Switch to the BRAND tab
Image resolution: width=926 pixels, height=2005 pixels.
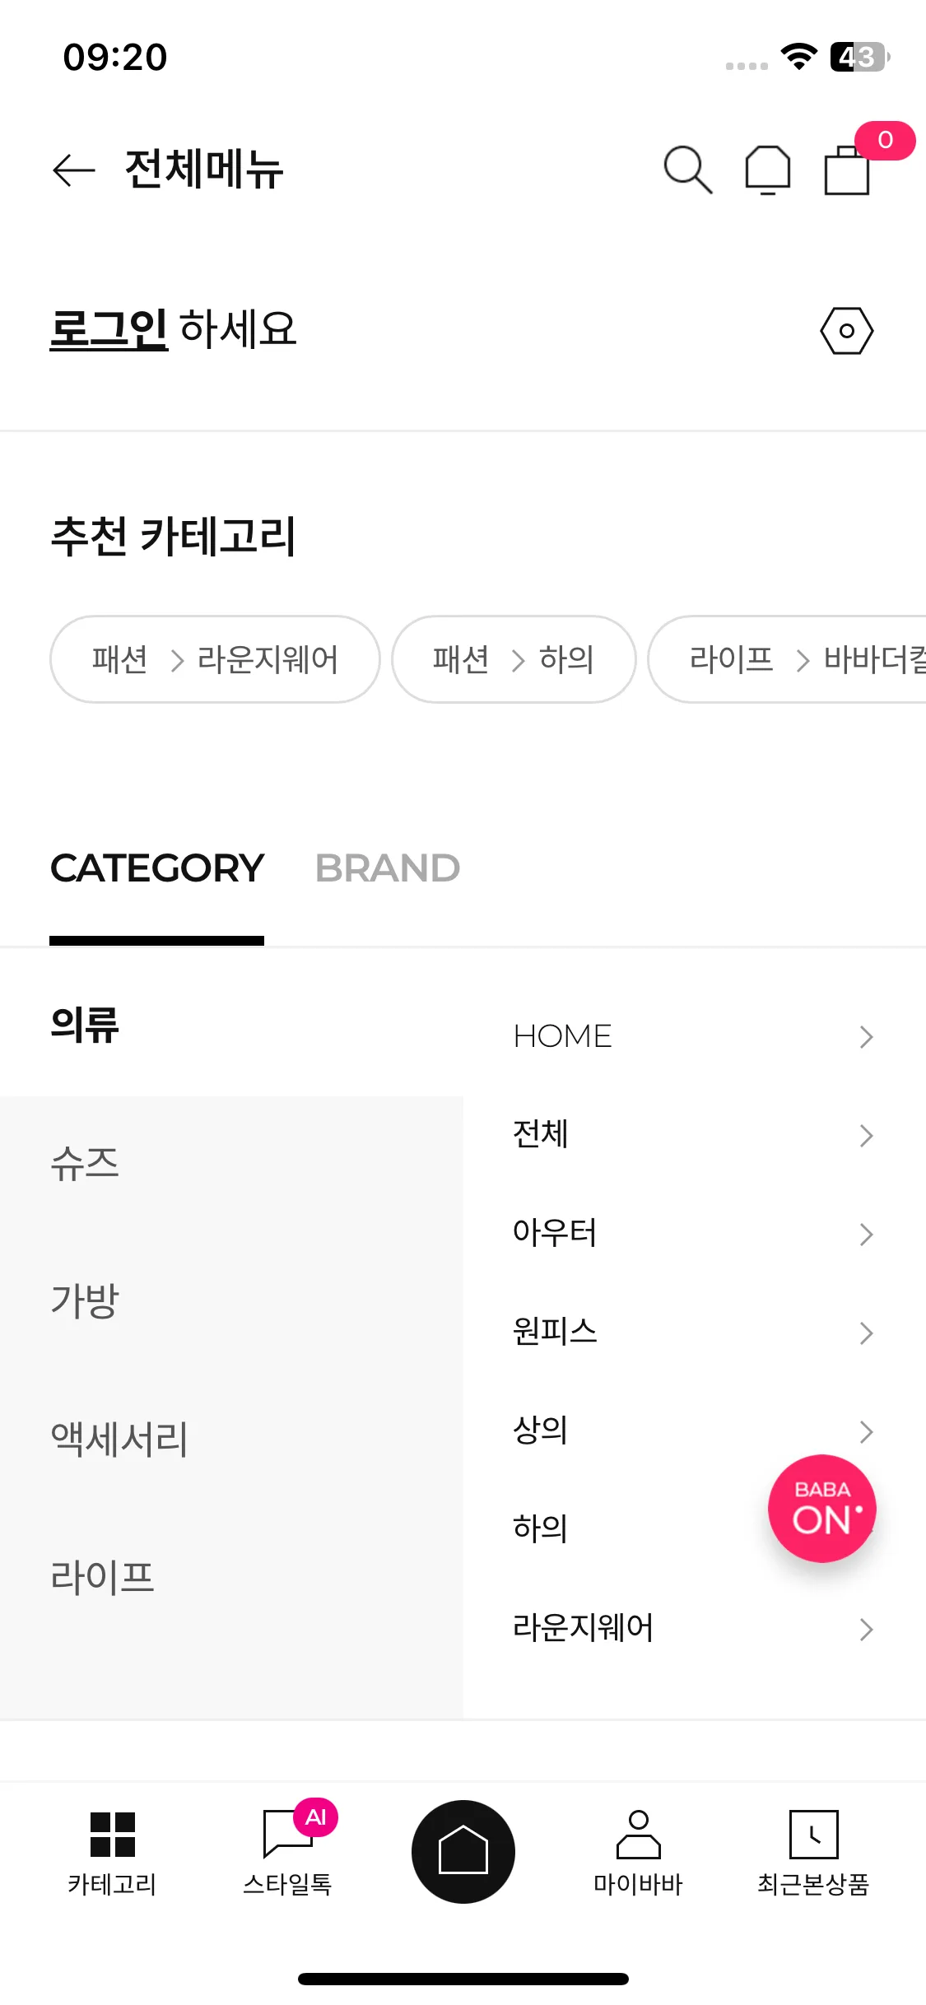(x=387, y=868)
